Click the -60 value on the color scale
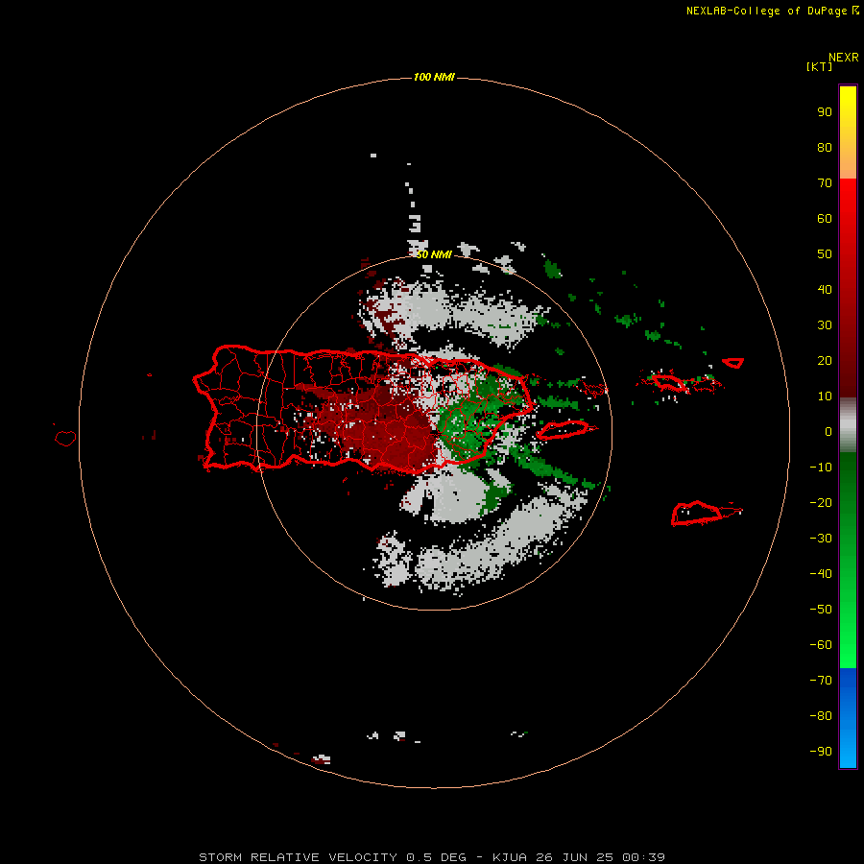Viewport: 864px width, 864px height. click(x=821, y=645)
